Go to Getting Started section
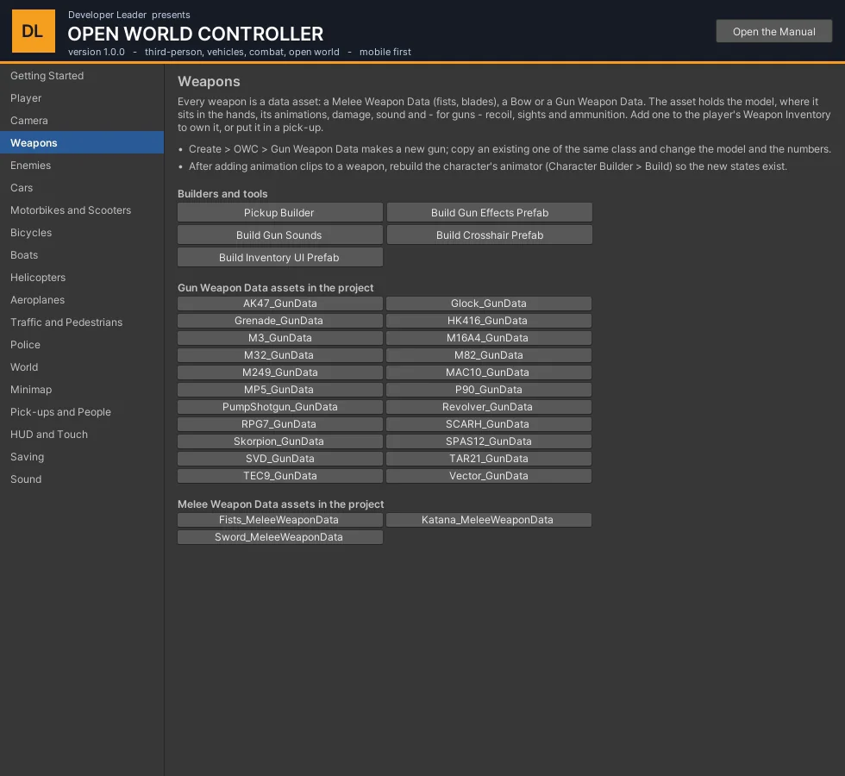 (x=82, y=76)
